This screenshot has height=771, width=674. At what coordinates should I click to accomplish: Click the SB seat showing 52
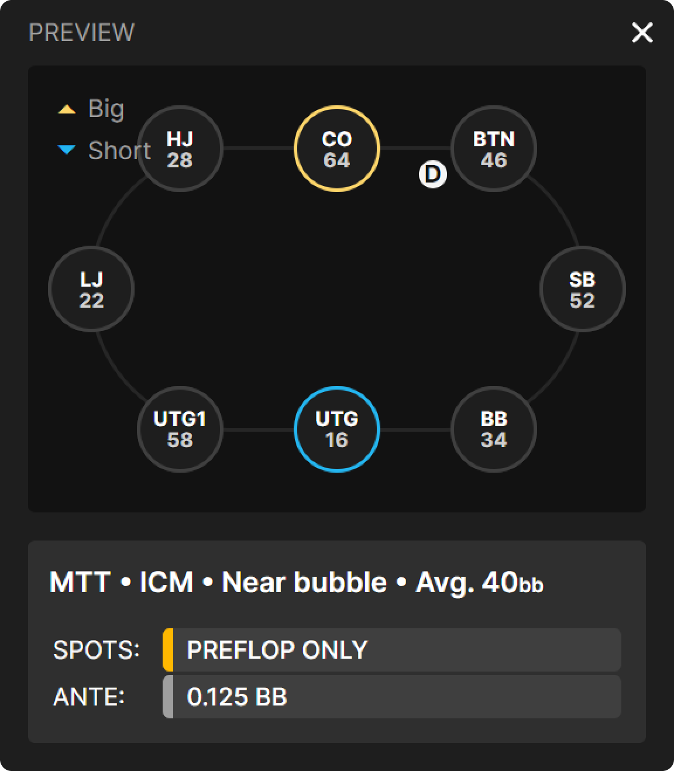pos(582,289)
